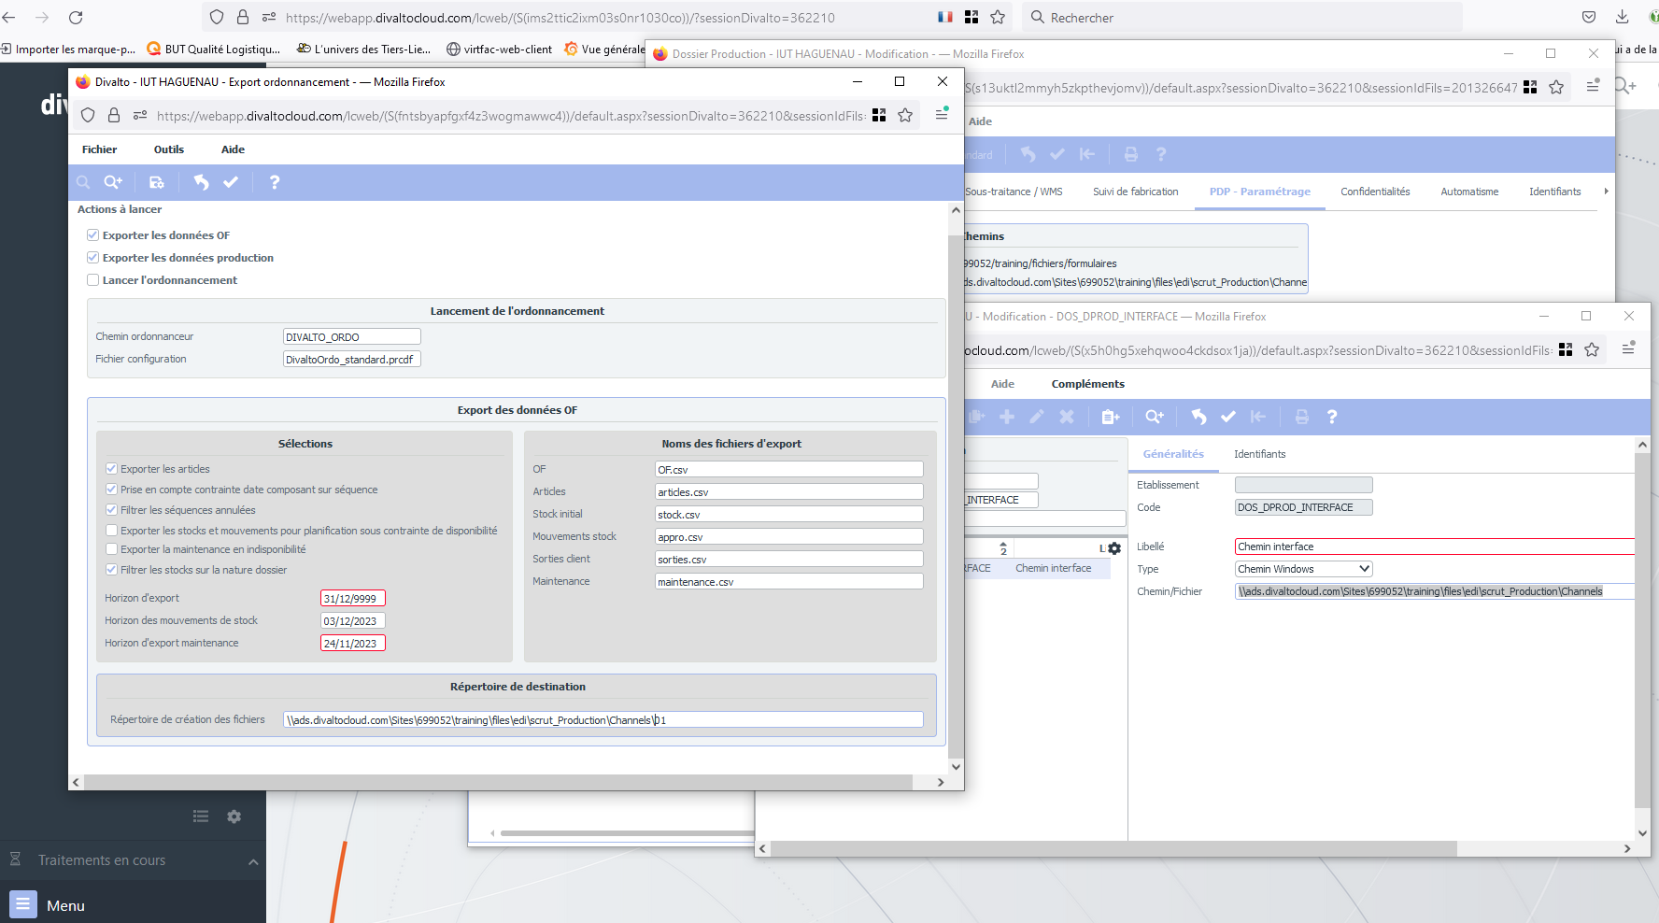This screenshot has width=1659, height=923.
Task: Click the print icon in the DOS_DPROD_INTERFACE toolbar
Action: click(1302, 417)
